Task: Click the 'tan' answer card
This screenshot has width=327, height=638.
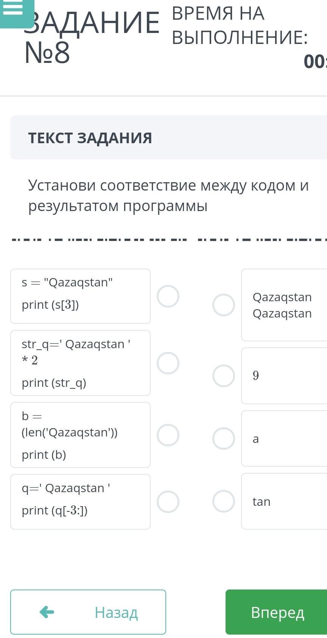Action: click(x=284, y=501)
